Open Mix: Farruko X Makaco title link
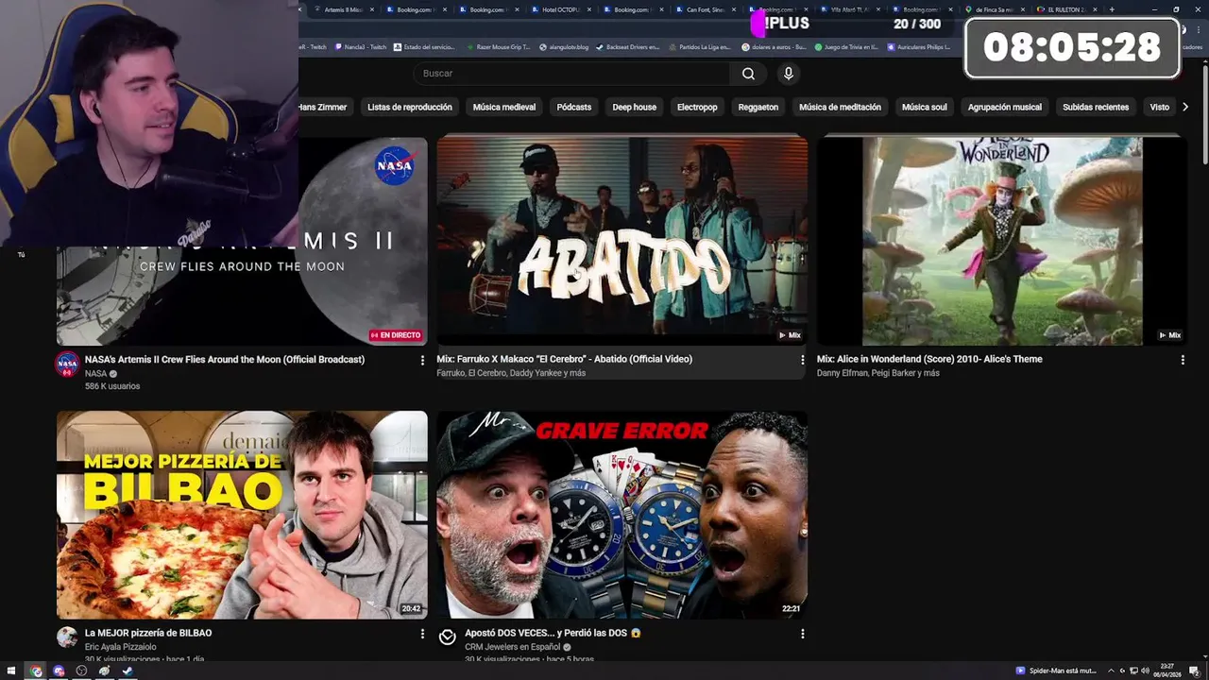1209x680 pixels. click(564, 360)
